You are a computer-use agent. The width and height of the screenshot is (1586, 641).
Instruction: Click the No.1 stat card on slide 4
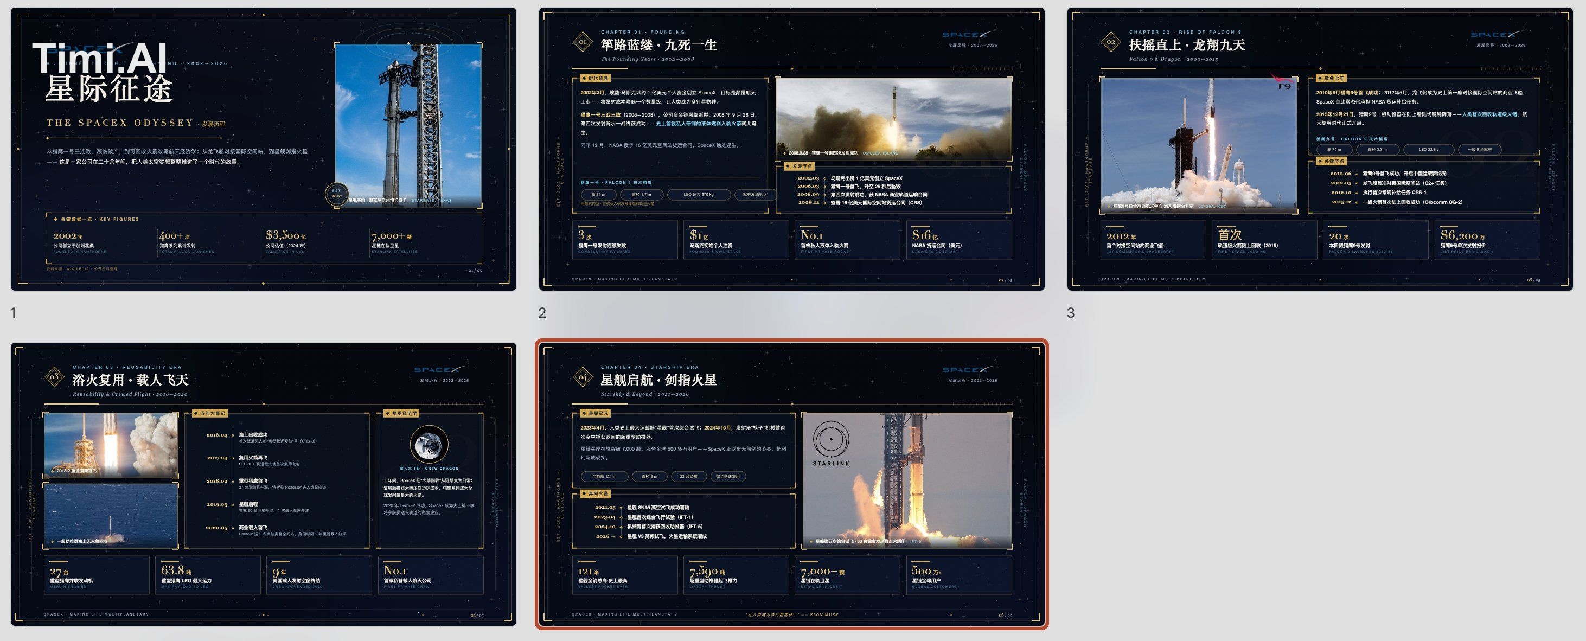(x=430, y=574)
